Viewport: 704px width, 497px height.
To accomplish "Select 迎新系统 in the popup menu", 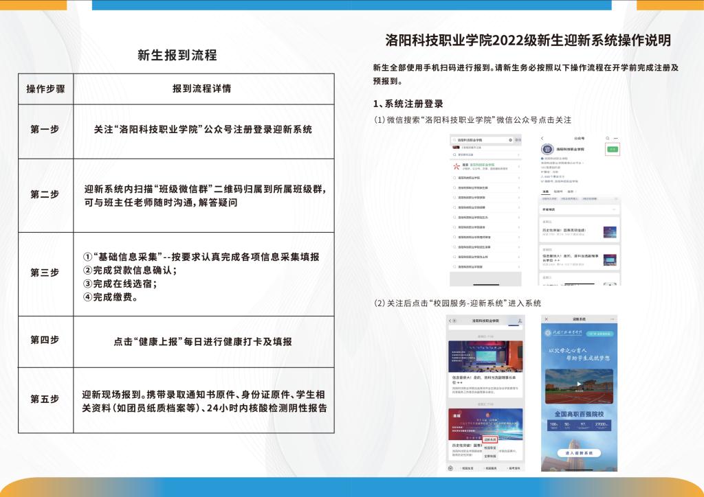I will point(490,439).
